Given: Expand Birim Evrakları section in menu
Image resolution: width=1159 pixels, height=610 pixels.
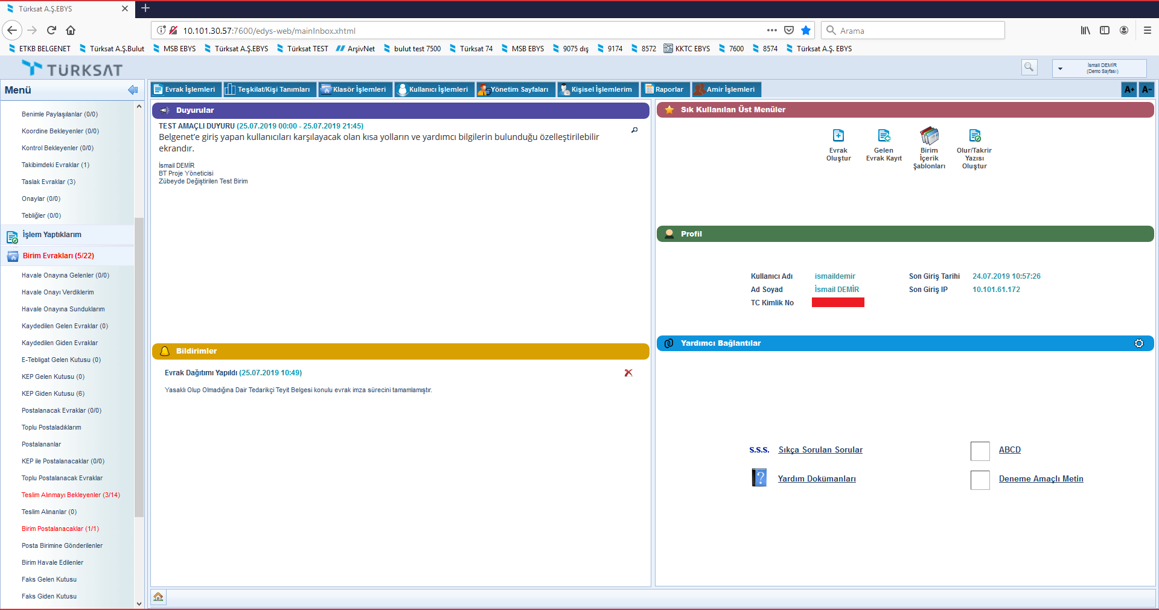Looking at the screenshot, I should pos(58,256).
